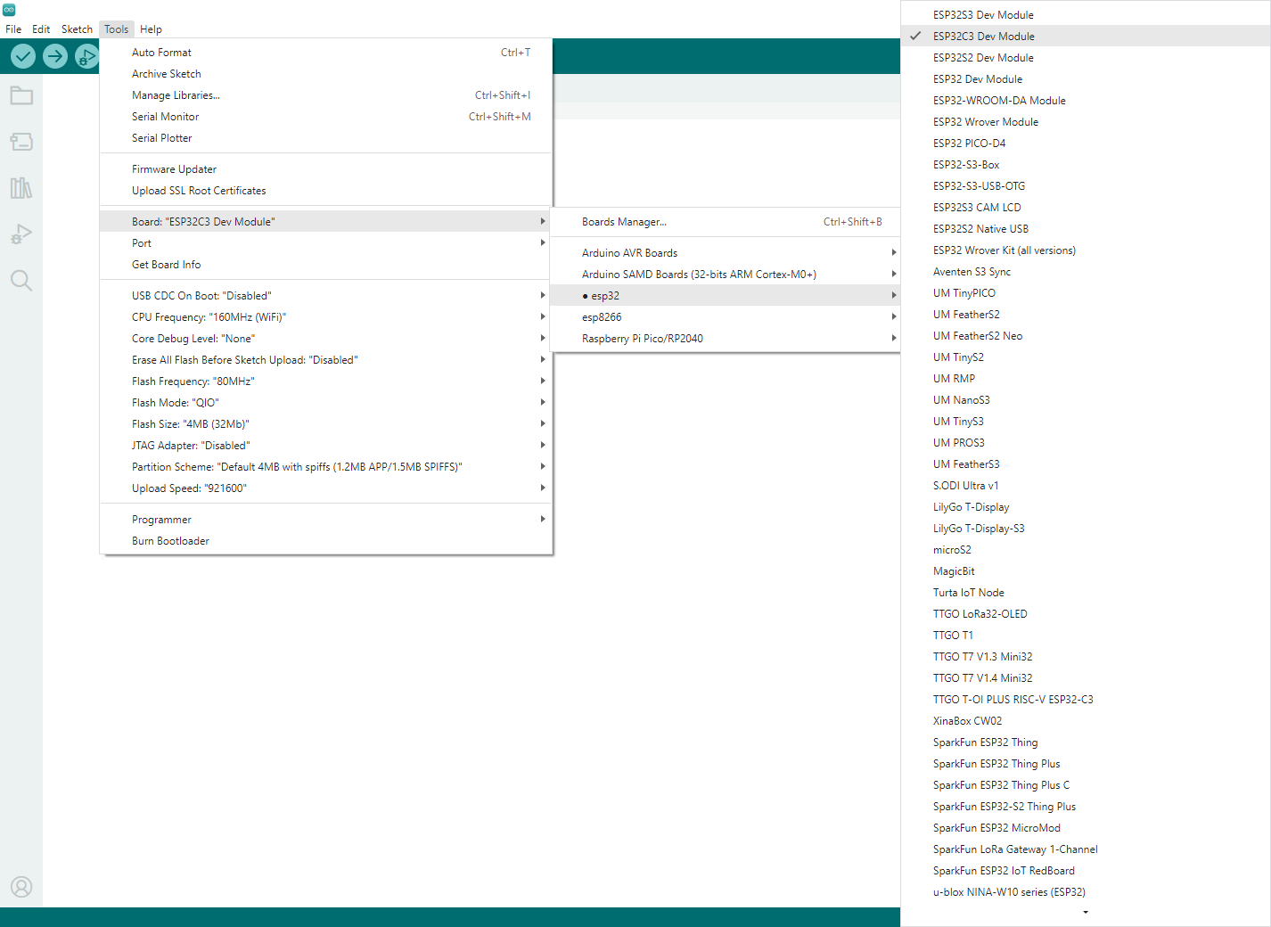The image size is (1271, 927).
Task: Click Get Board Info
Action: pyautogui.click(x=326, y=265)
